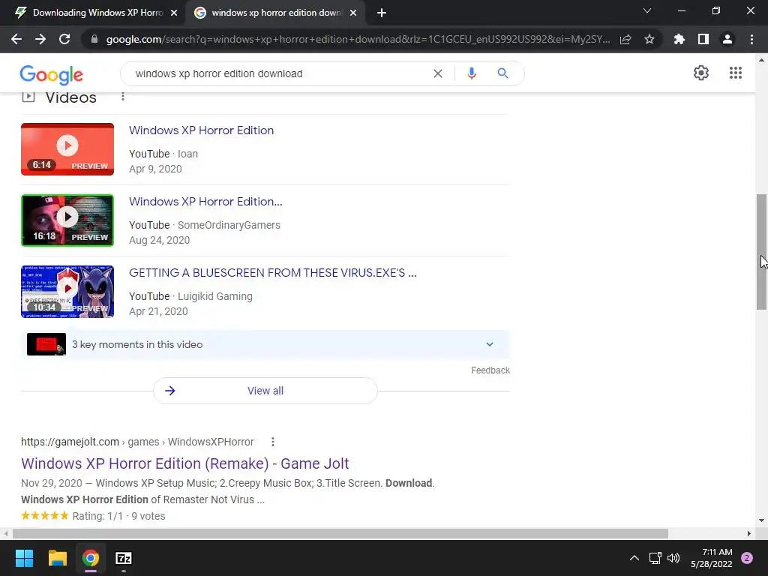
Task: Grab the vertical page scrollbar thumb
Action: pos(761,252)
